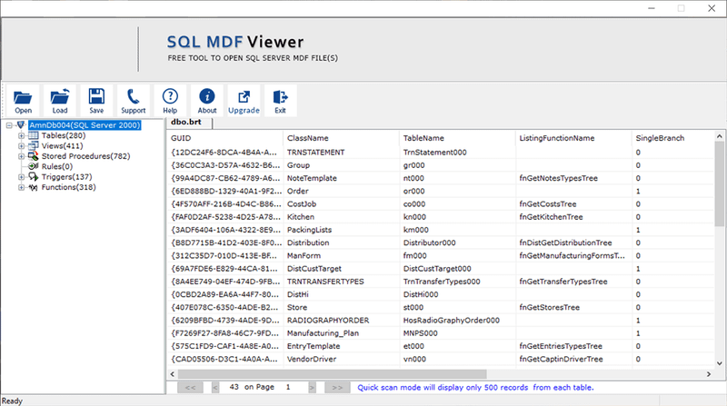This screenshot has height=406, width=727.
Task: Collapse the AmnDb004 database root node
Action: (x=9, y=125)
